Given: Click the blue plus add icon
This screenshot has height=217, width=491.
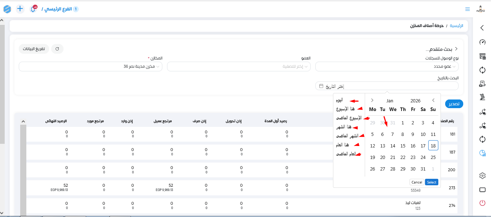Looking at the screenshot, I should click(20, 9).
